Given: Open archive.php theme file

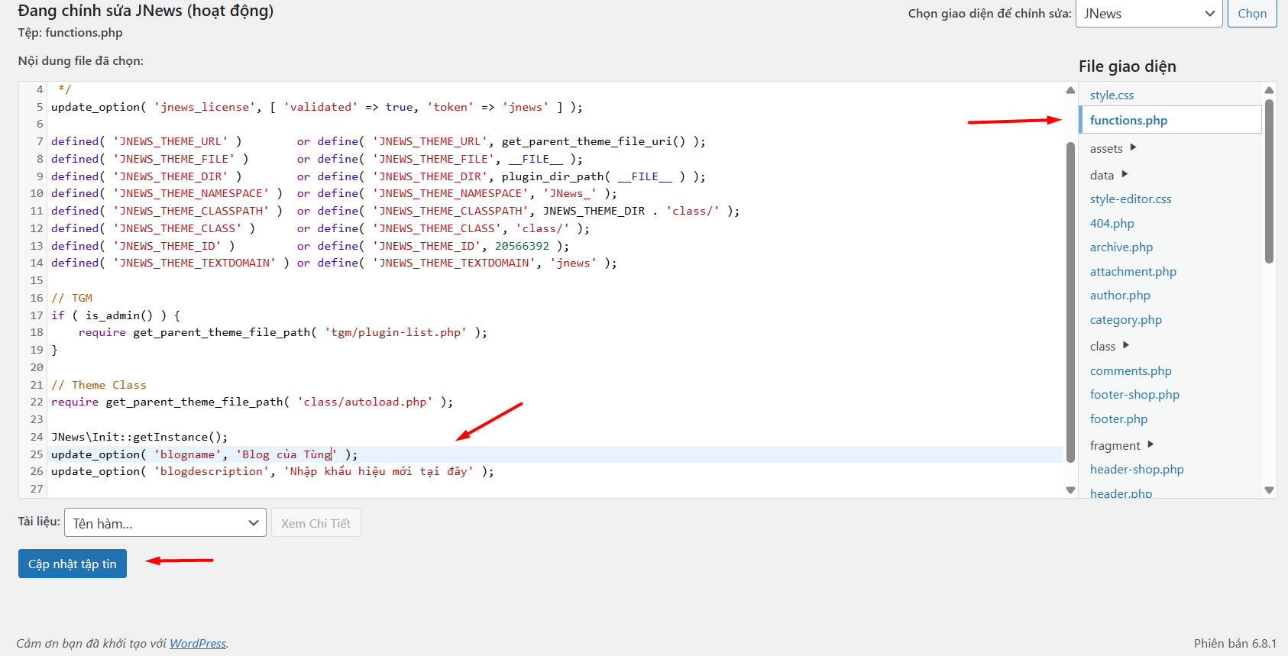Looking at the screenshot, I should pos(1121,247).
